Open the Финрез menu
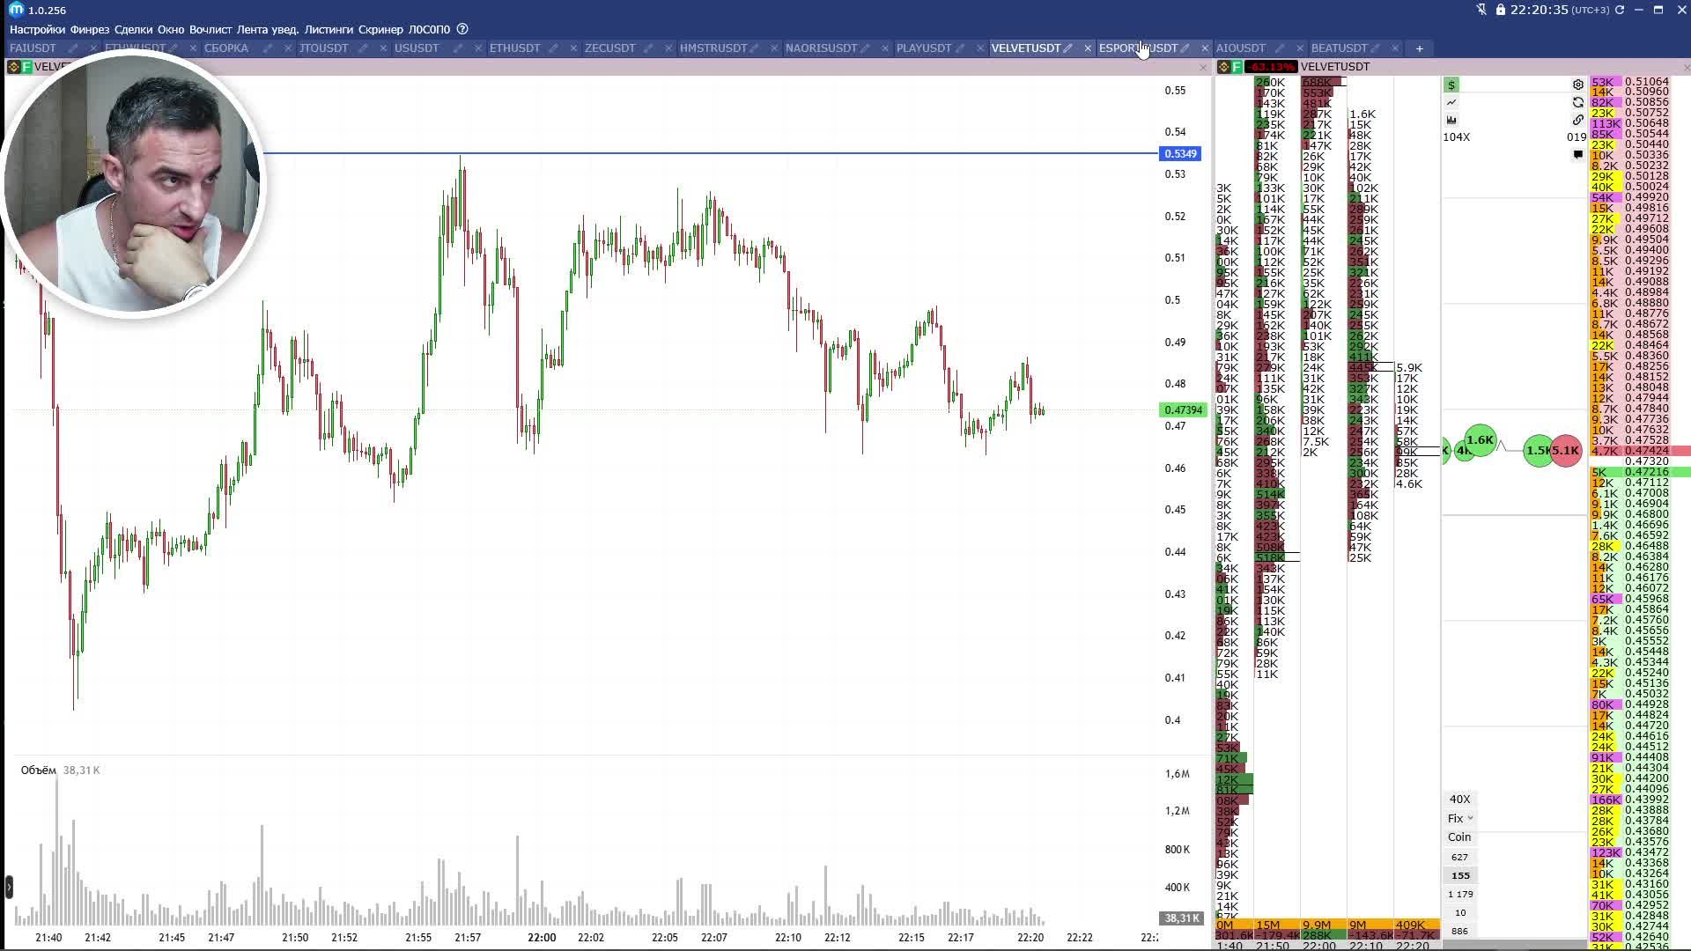Image resolution: width=1691 pixels, height=951 pixels. pos(90,29)
